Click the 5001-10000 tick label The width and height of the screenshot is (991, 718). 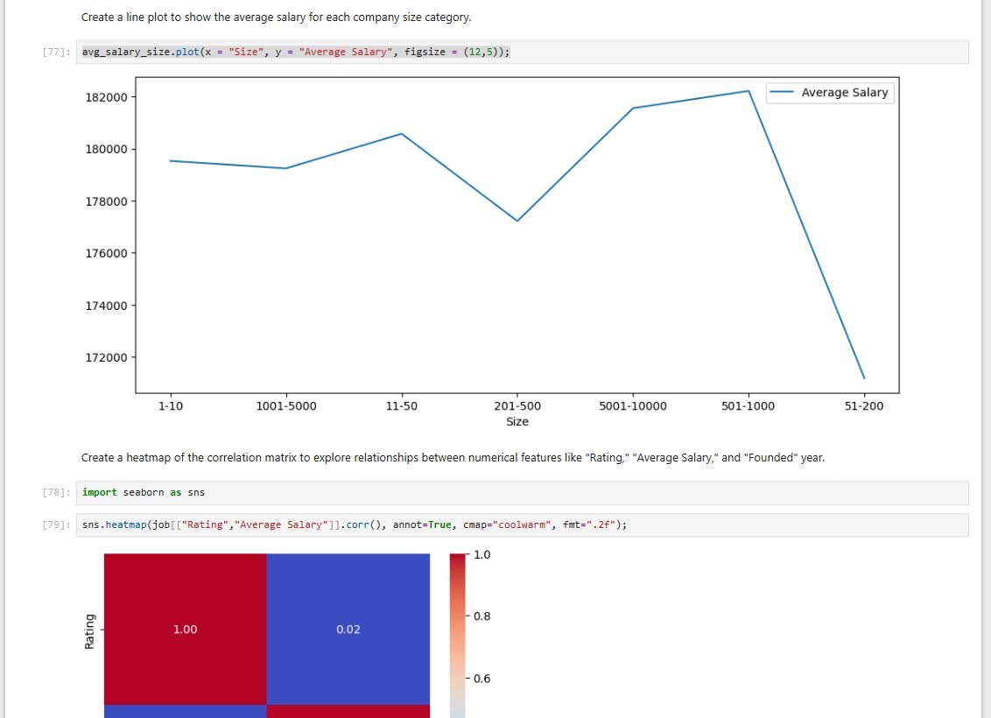pyautogui.click(x=631, y=406)
